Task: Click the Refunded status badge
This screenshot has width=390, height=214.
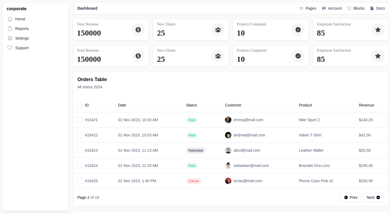Action: coord(196,151)
